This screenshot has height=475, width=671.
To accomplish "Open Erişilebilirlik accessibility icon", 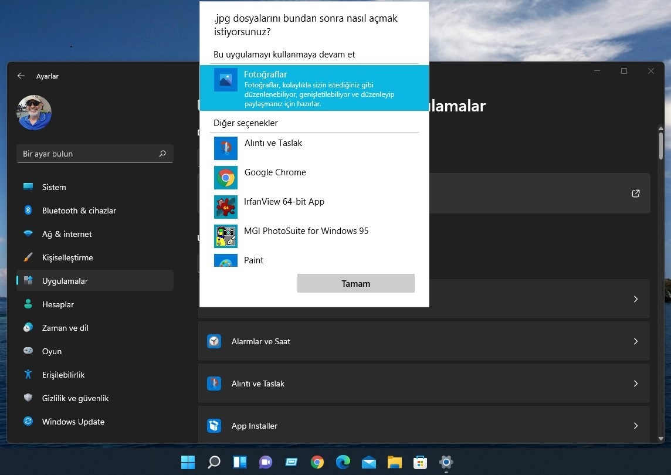I will [28, 375].
